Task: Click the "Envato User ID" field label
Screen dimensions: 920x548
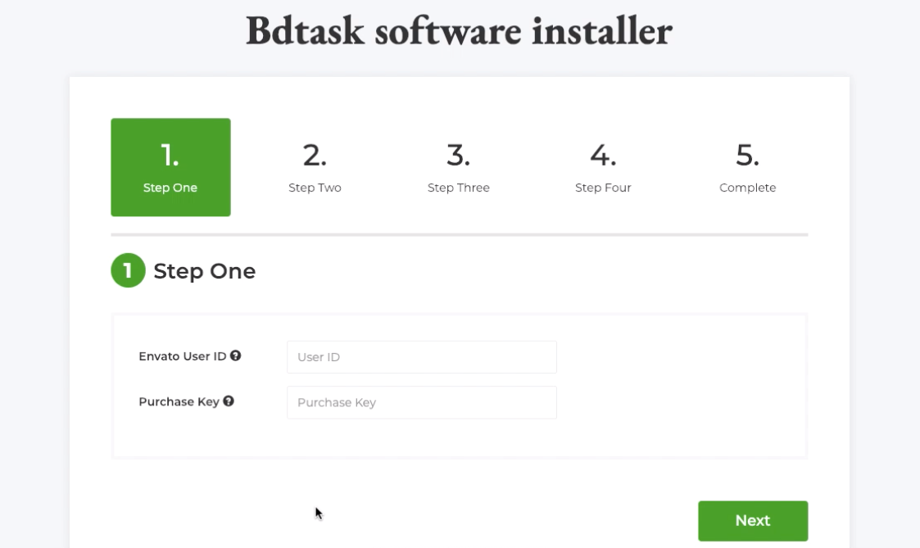Action: [x=182, y=356]
